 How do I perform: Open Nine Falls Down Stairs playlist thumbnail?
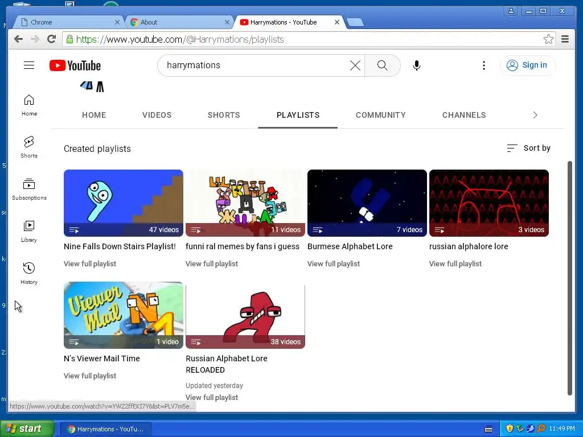click(124, 203)
